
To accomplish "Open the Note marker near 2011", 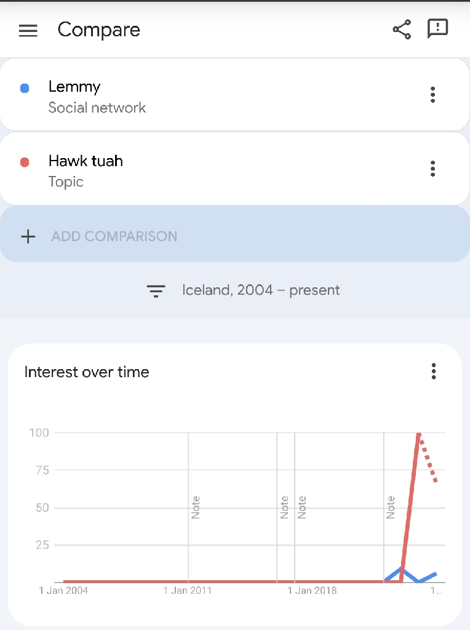I will (x=195, y=507).
